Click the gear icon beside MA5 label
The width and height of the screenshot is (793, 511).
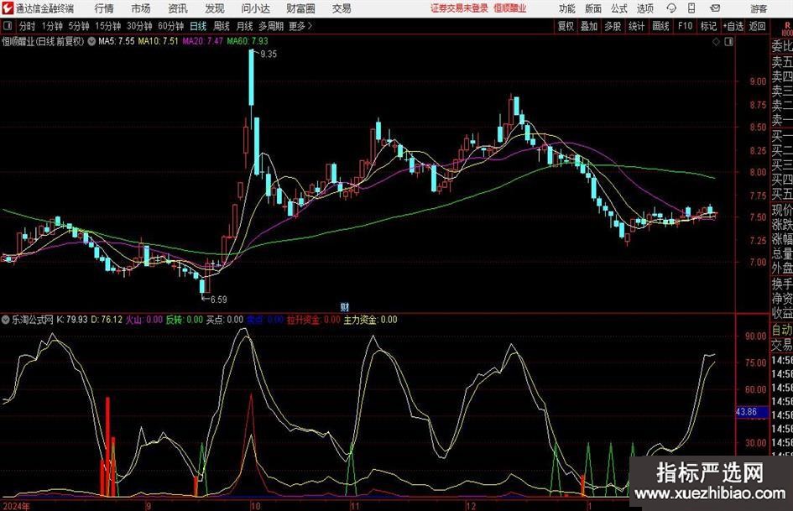[x=91, y=40]
